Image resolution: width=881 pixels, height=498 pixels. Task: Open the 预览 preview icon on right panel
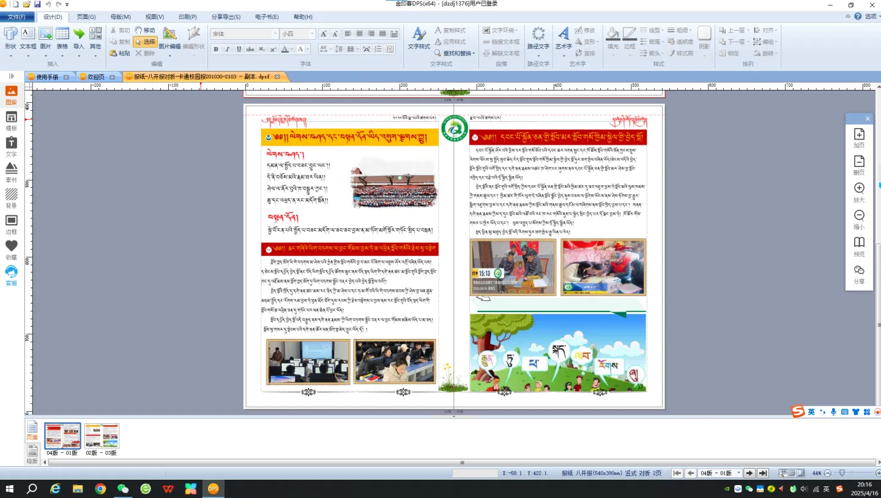point(859,246)
